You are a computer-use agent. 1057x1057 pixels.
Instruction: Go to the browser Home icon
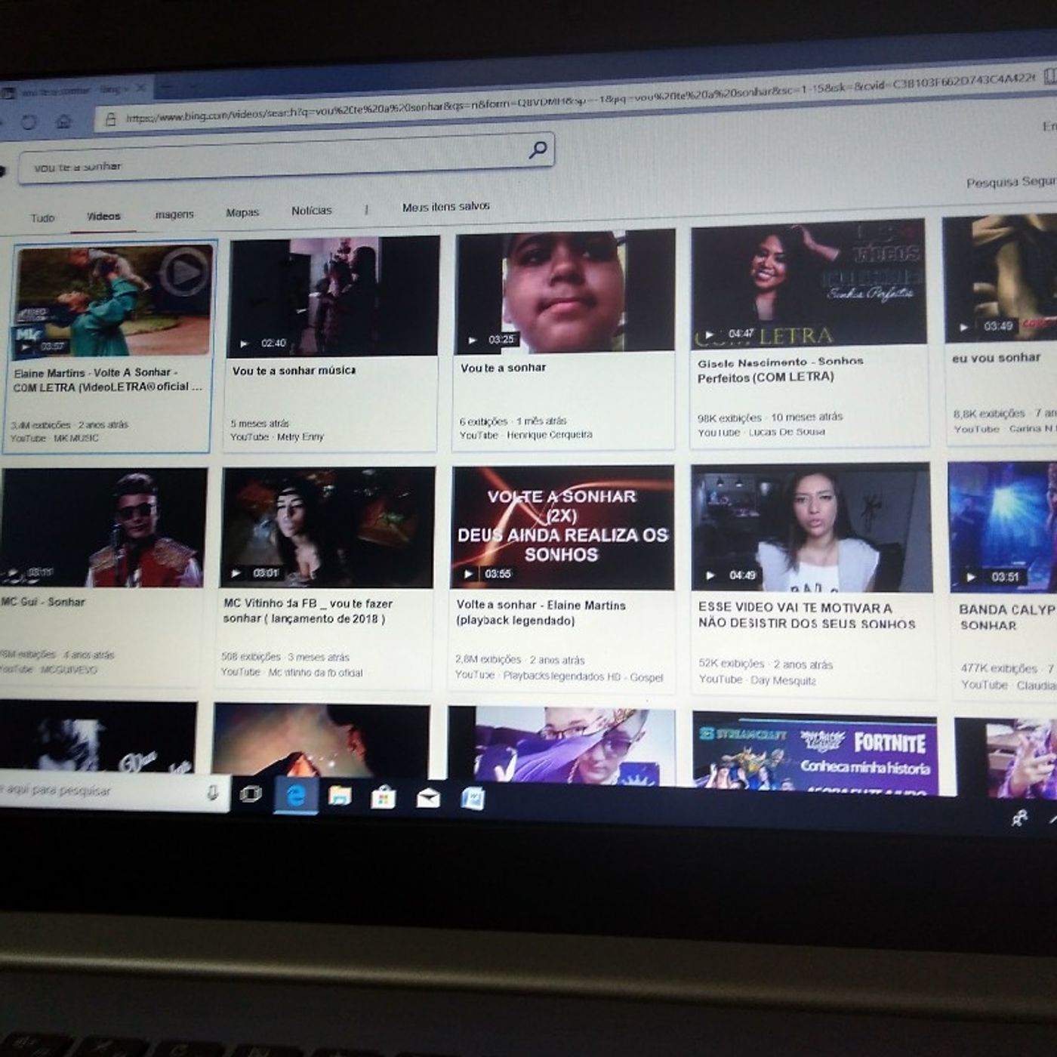point(63,121)
